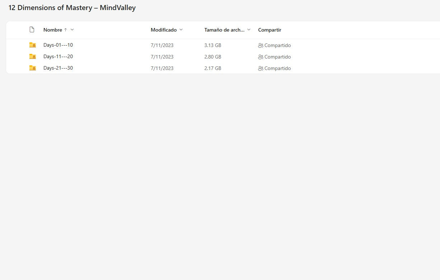Image resolution: width=440 pixels, height=280 pixels.
Task: Click the Tamaño de arch... column header text
Action: tap(224, 30)
